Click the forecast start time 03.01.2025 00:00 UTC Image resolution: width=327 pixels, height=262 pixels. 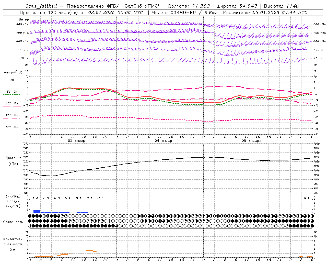click(x=115, y=13)
